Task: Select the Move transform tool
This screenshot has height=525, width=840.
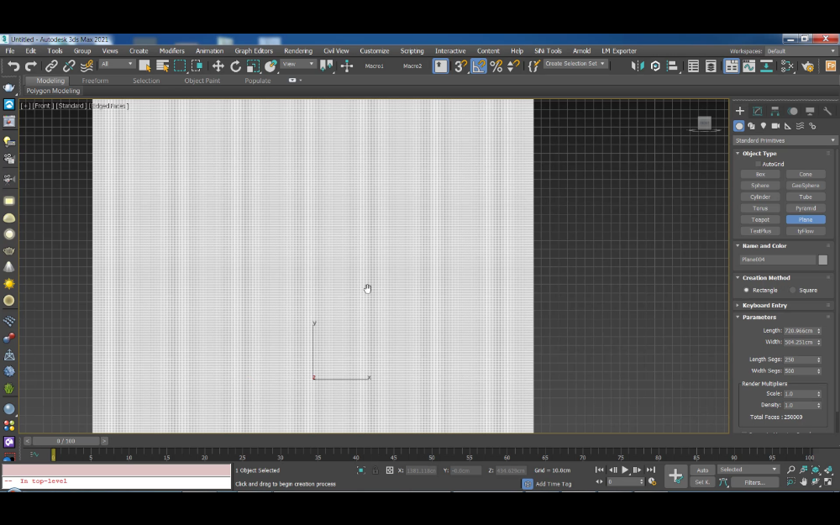Action: [x=218, y=66]
